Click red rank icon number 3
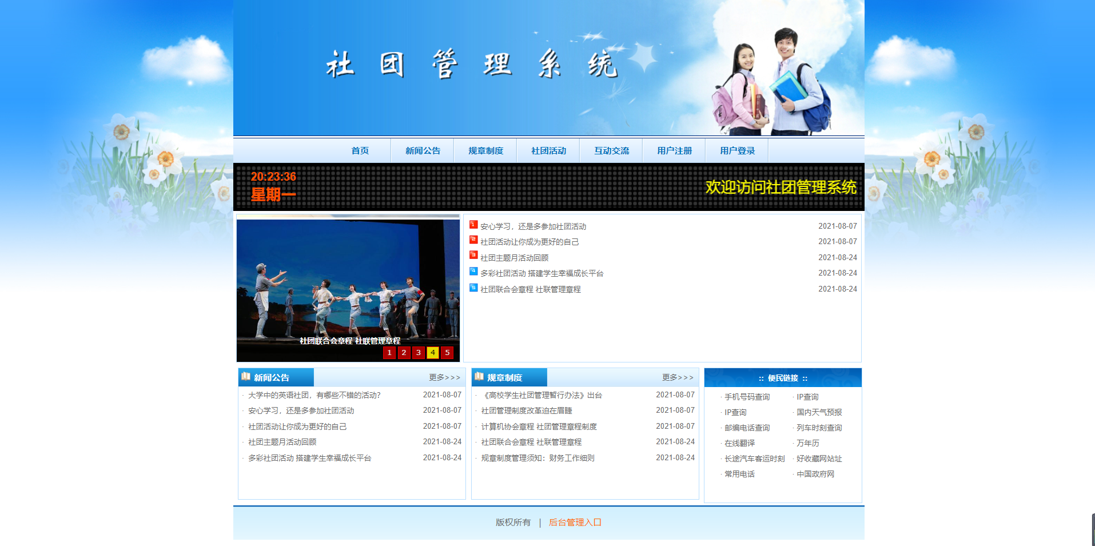 pyautogui.click(x=473, y=255)
